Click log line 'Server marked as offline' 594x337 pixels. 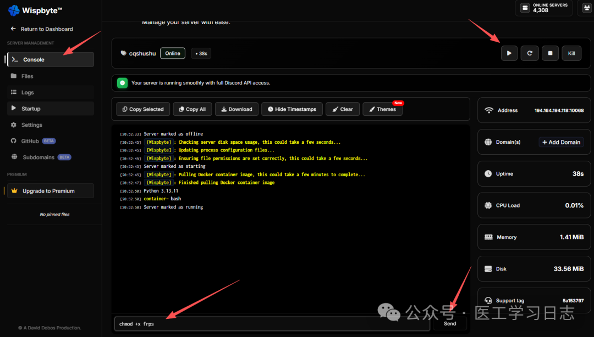click(x=173, y=134)
